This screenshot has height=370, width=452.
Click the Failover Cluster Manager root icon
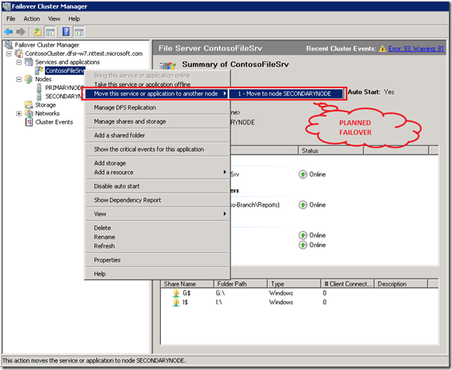pyautogui.click(x=9, y=45)
